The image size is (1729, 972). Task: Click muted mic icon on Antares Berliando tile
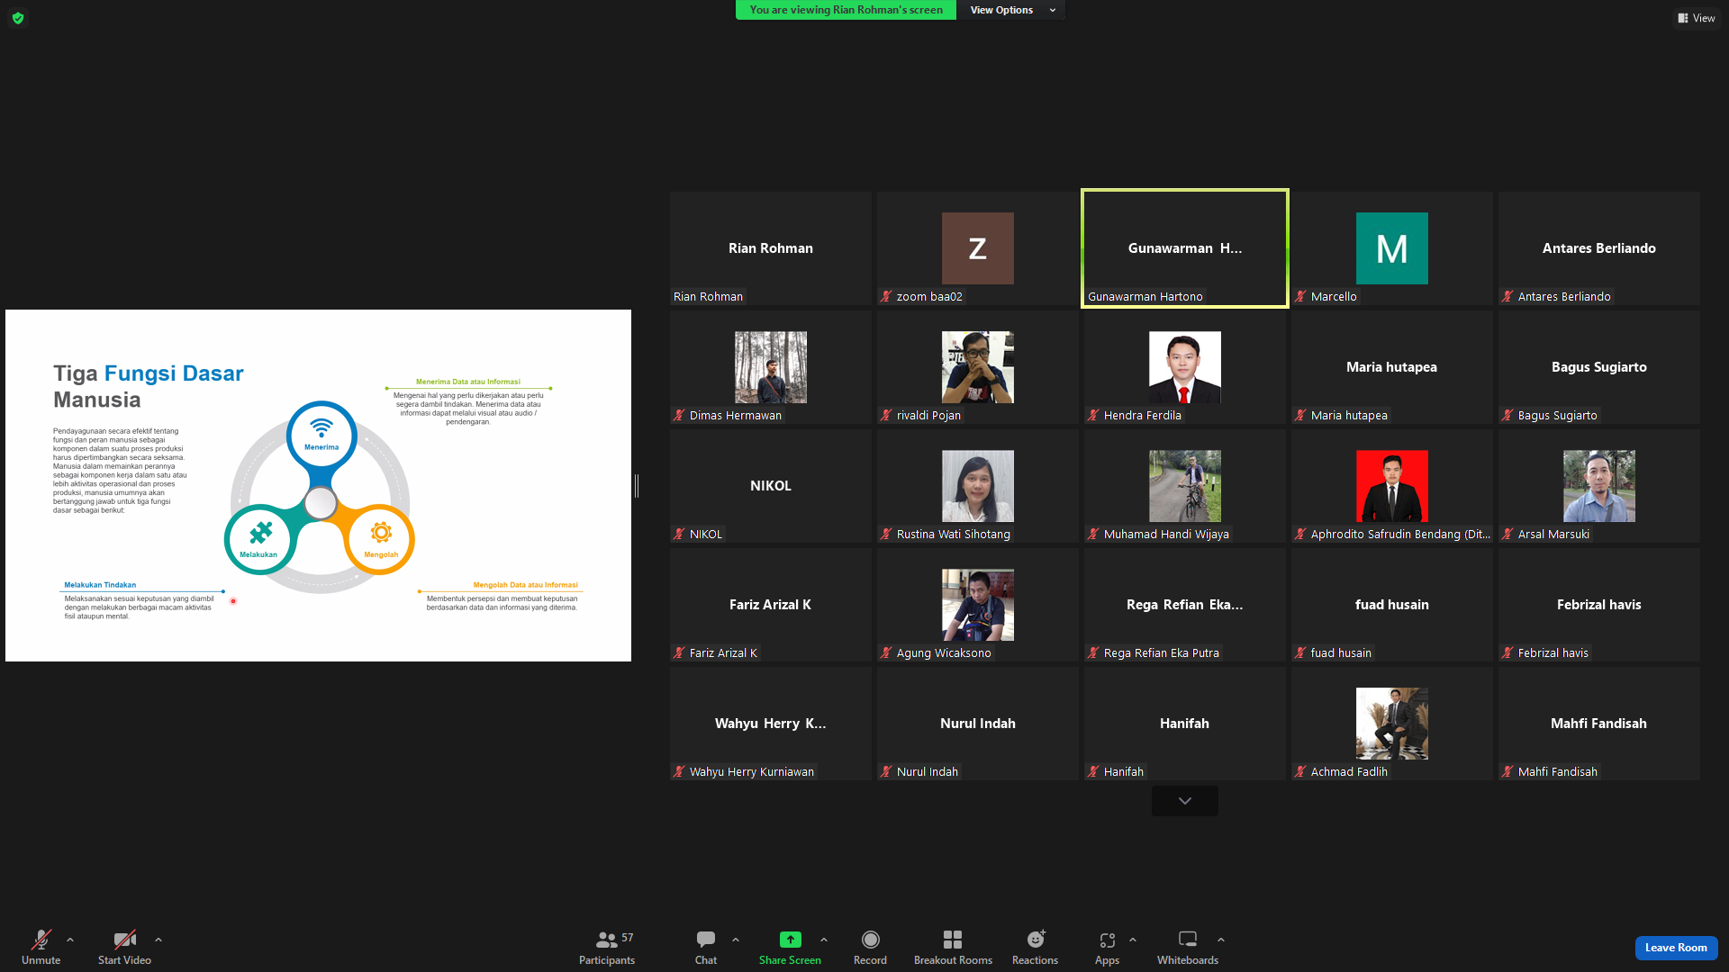(x=1507, y=296)
